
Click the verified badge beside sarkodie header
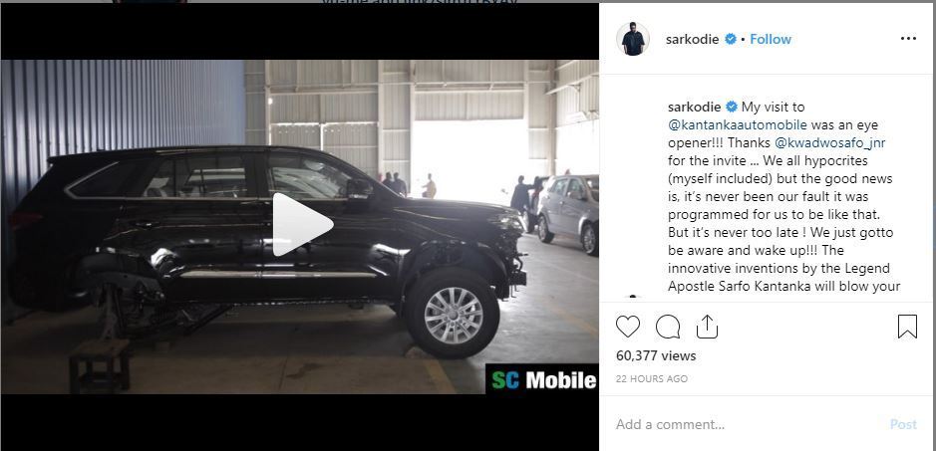[x=730, y=40]
